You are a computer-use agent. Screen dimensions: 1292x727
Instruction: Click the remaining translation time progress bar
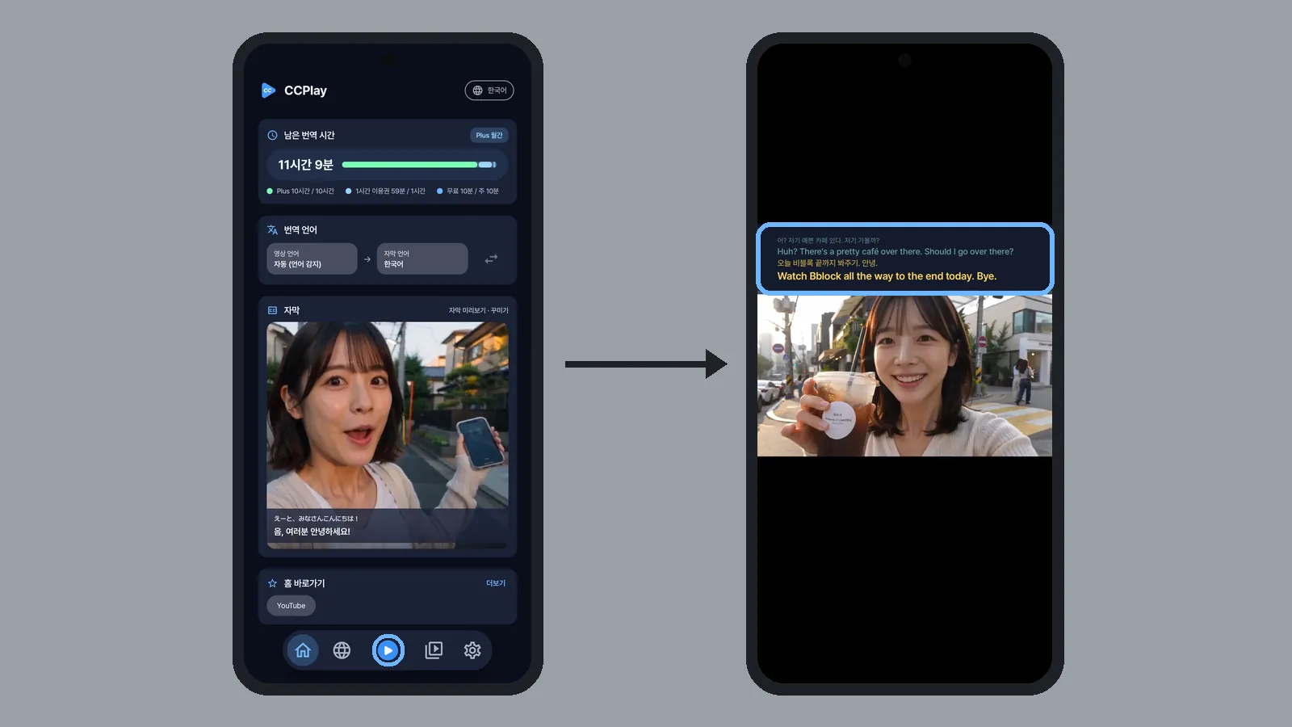[x=419, y=165]
